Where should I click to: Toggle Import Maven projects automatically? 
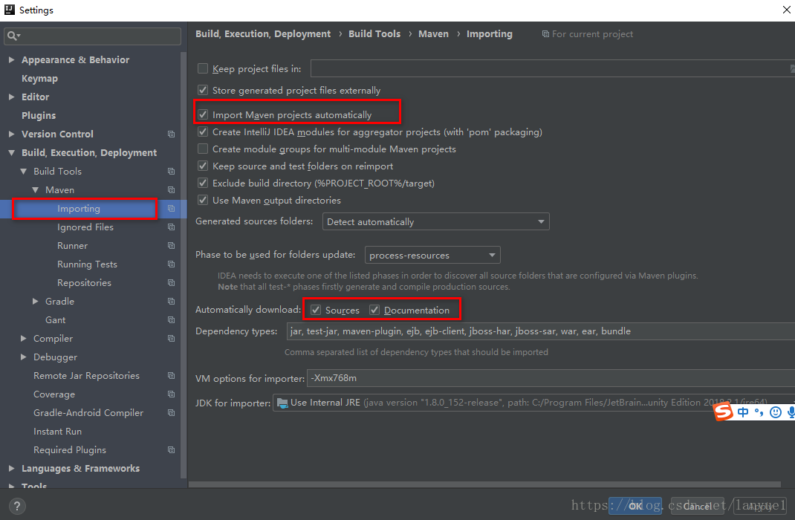click(x=203, y=114)
